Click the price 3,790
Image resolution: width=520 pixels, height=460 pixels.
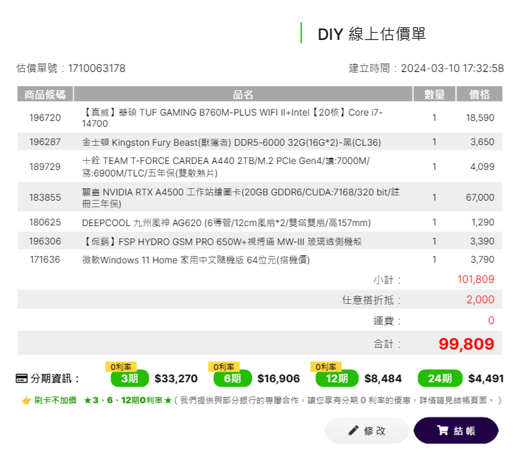pyautogui.click(x=482, y=259)
